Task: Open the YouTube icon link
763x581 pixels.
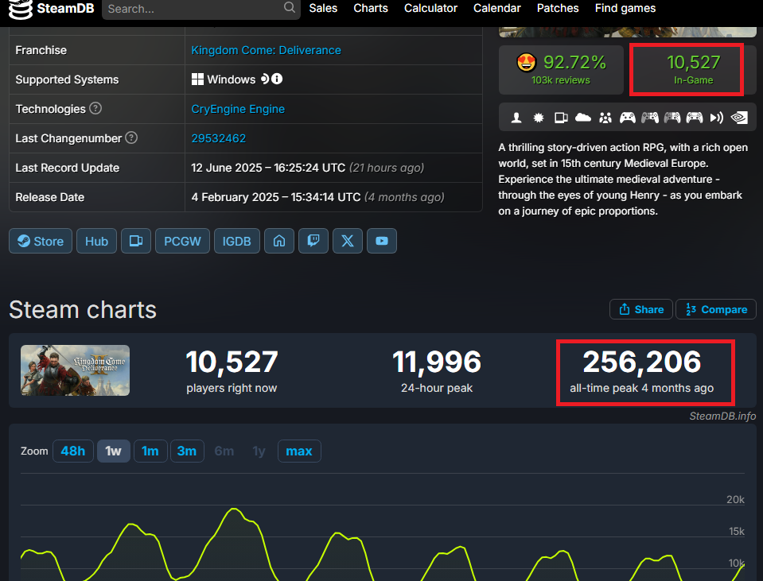Action: click(x=382, y=241)
